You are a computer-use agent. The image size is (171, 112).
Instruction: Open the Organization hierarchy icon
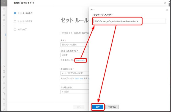4,99
